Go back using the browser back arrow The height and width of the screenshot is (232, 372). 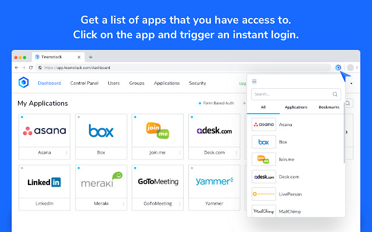tap(16, 68)
